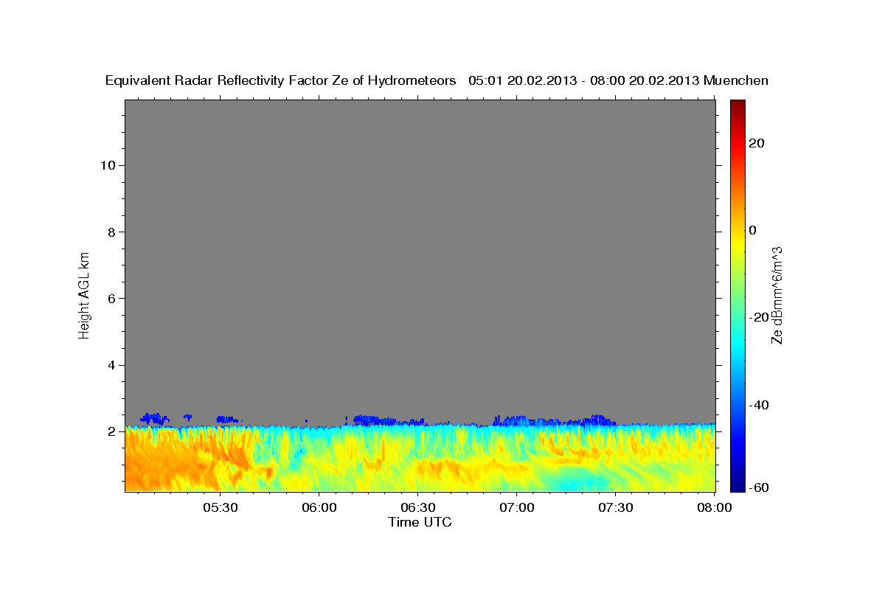Click the 'Time UTC' axis label

[x=420, y=522]
